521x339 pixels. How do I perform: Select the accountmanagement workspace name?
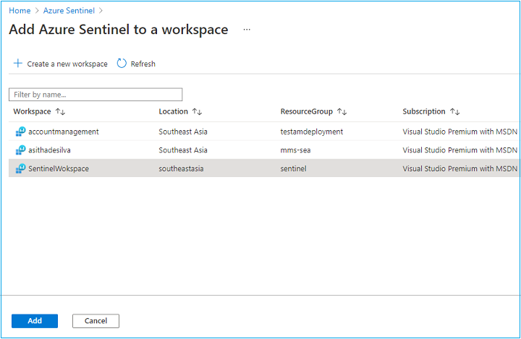coord(64,132)
